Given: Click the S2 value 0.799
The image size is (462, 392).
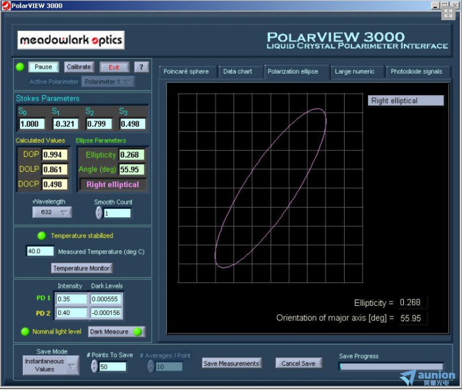Looking at the screenshot, I should pyautogui.click(x=100, y=125).
